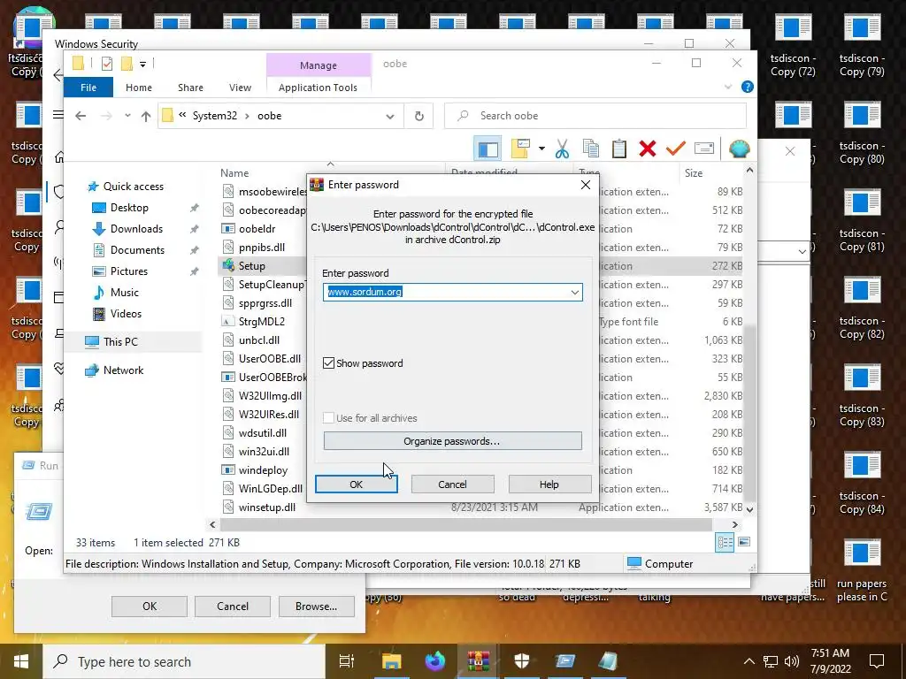Click the Copy icon in Explorer toolbar
This screenshot has width=906, height=679.
[590, 149]
